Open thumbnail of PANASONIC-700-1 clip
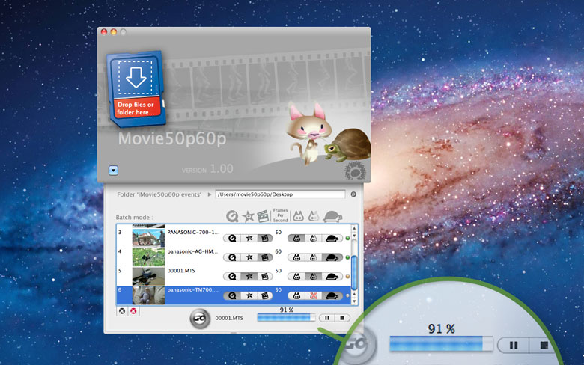 tap(148, 236)
